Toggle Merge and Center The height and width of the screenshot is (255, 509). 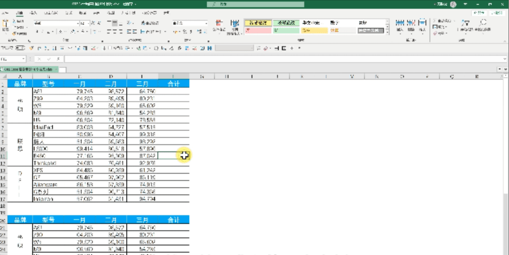coord(151,31)
